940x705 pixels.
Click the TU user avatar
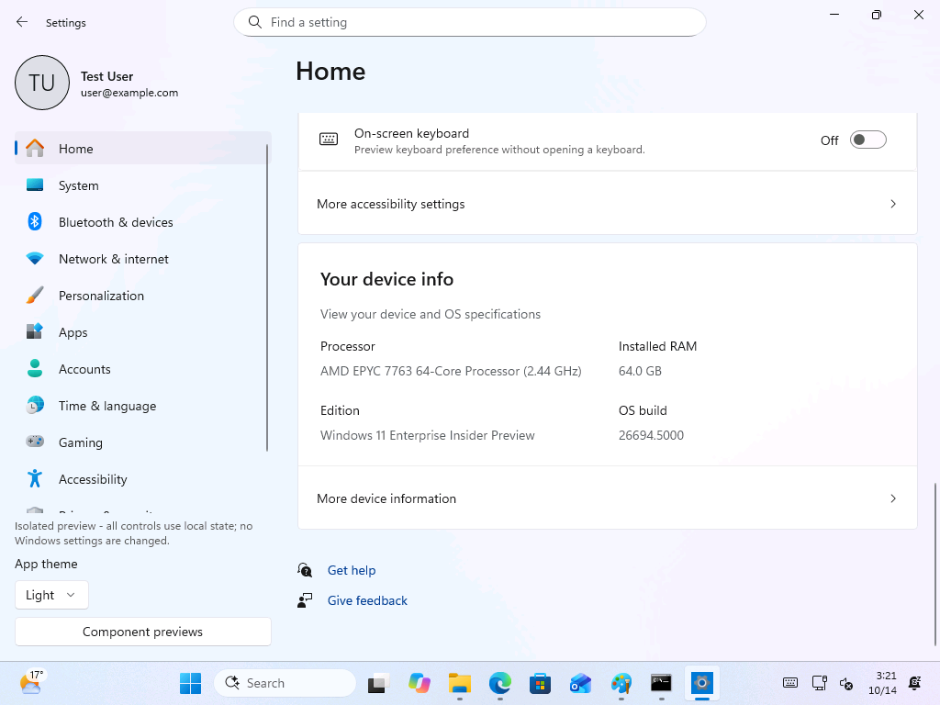42,83
